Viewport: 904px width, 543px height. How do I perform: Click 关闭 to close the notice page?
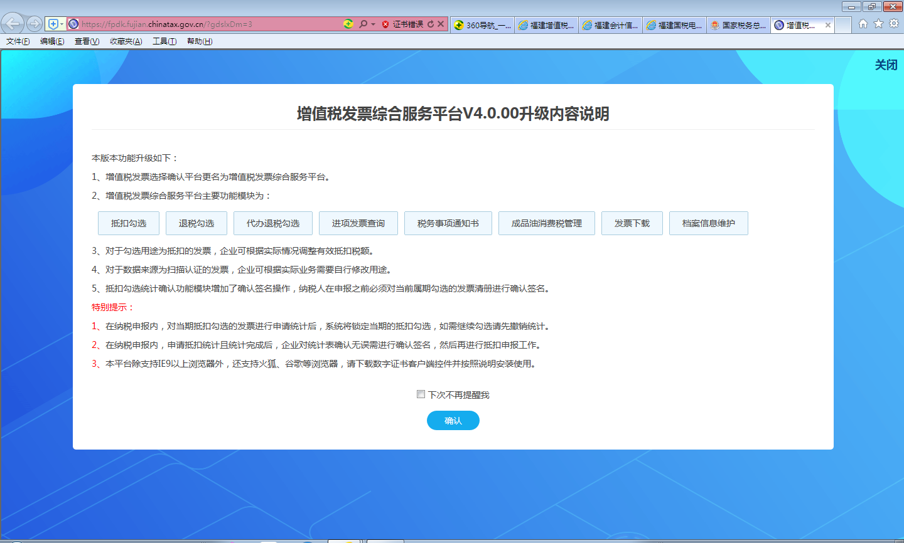[886, 65]
